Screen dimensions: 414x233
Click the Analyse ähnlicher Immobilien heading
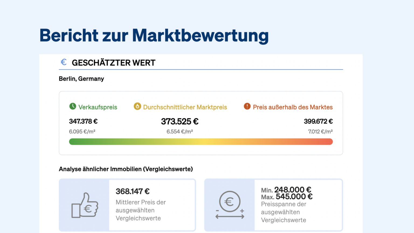[126, 169]
